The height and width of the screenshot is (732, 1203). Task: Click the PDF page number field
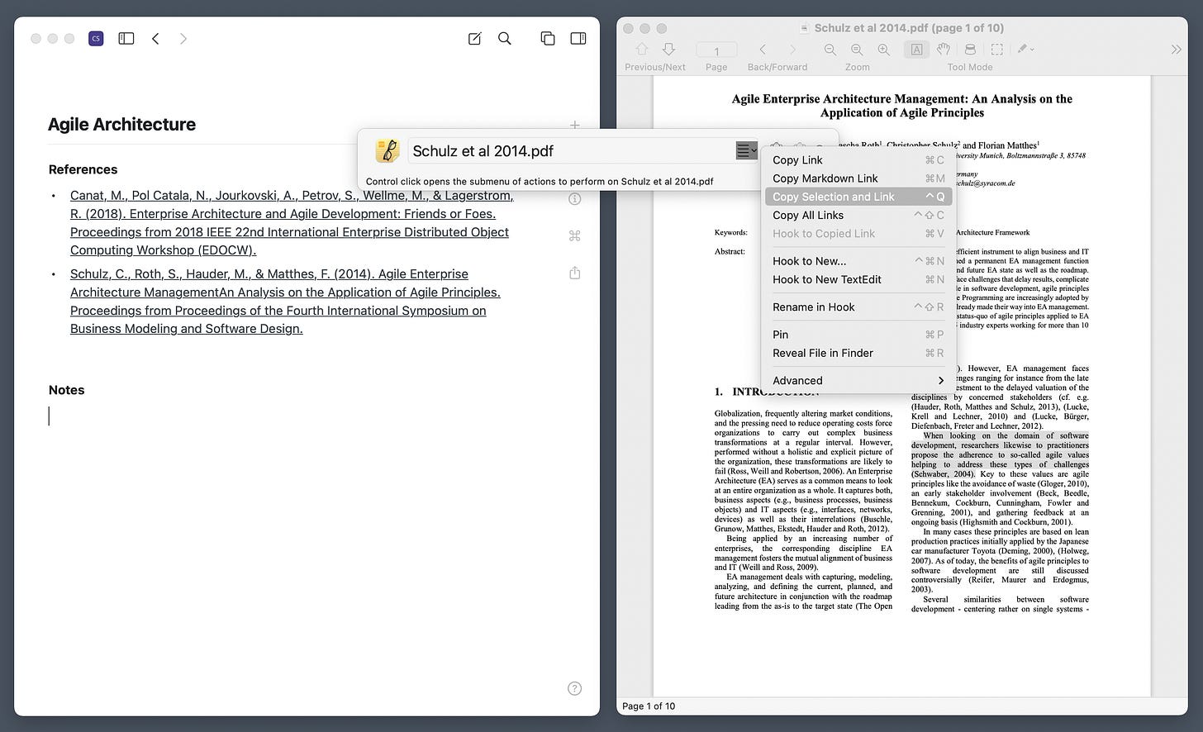pos(716,50)
